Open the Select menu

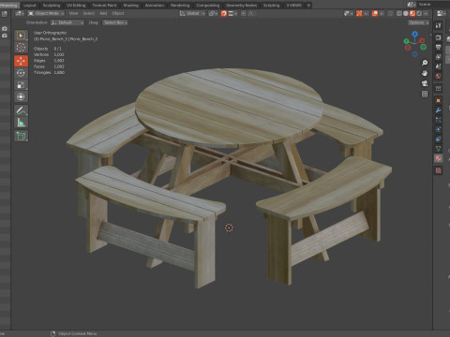click(x=89, y=13)
